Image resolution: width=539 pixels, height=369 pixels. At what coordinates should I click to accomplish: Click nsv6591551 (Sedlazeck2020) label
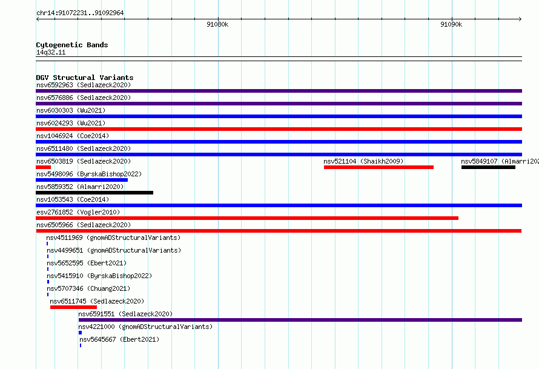coord(125,314)
